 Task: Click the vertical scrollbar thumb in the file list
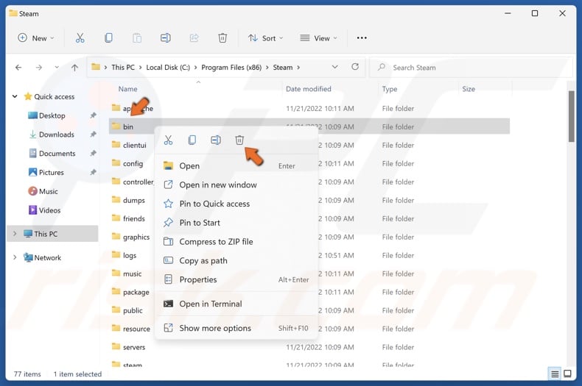tap(571, 115)
